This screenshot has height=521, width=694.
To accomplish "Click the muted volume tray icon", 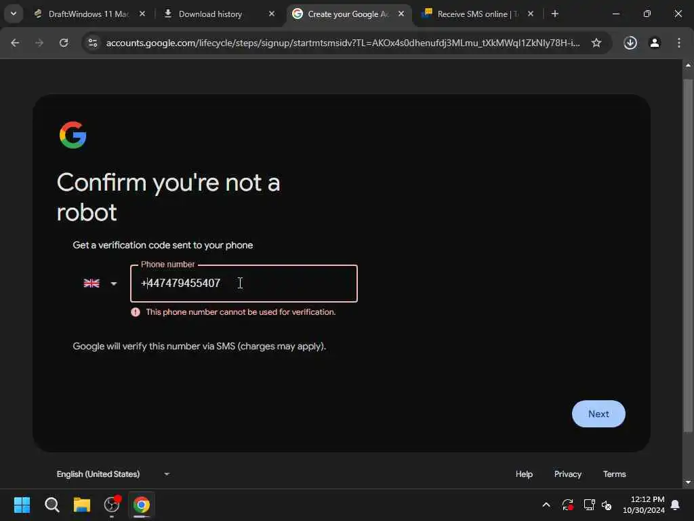I will point(607,505).
